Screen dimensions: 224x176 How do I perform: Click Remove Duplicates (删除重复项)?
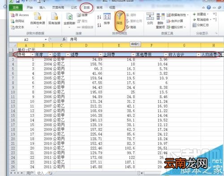pos(160,21)
